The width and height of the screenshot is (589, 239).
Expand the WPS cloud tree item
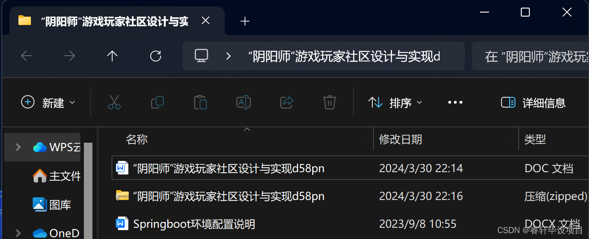pyautogui.click(x=18, y=147)
